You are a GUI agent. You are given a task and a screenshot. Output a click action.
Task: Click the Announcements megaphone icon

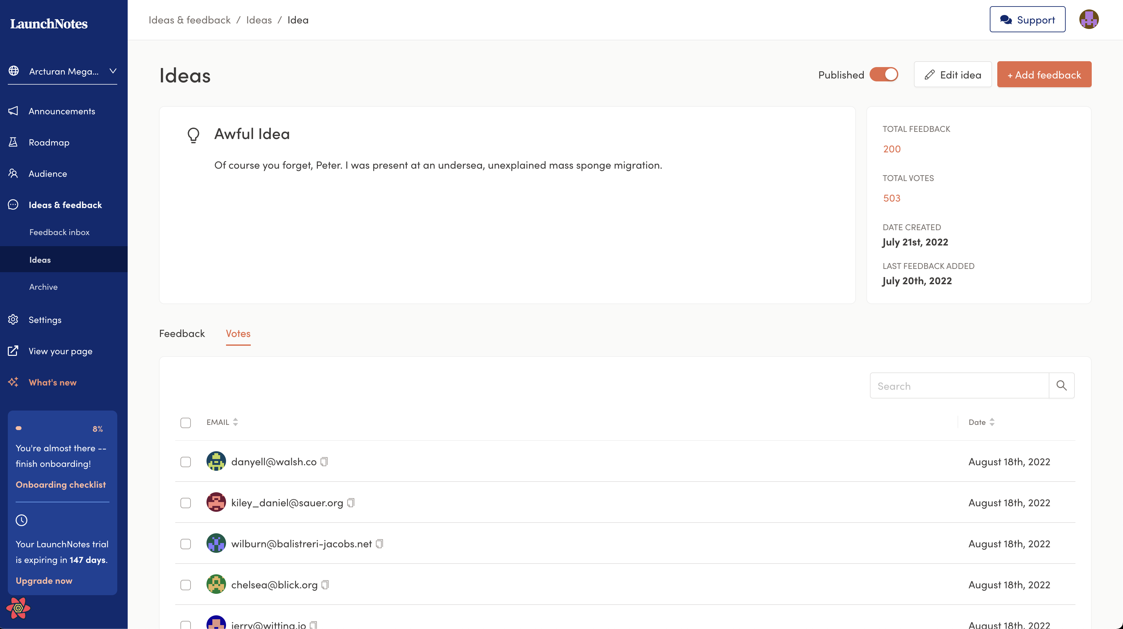(x=13, y=111)
